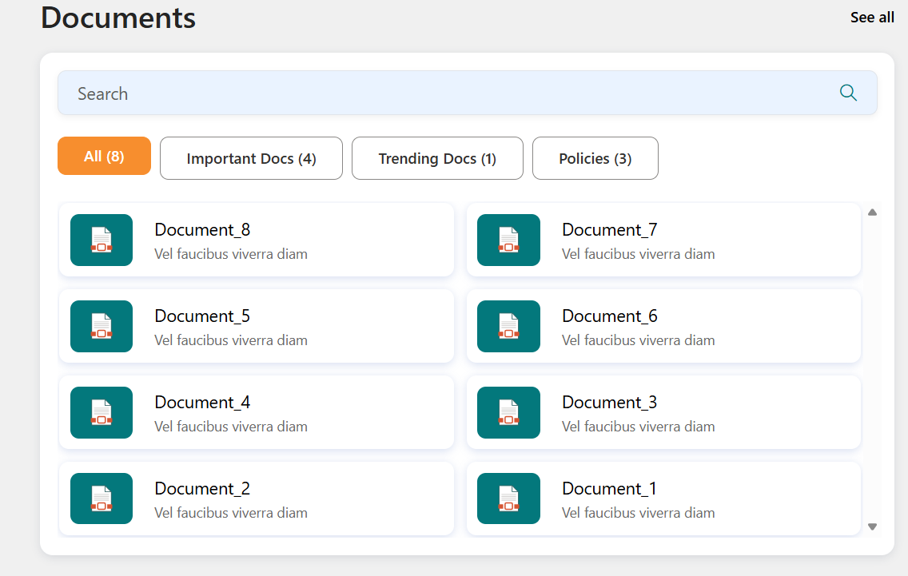
Task: Click the magnifier search icon
Action: click(848, 93)
